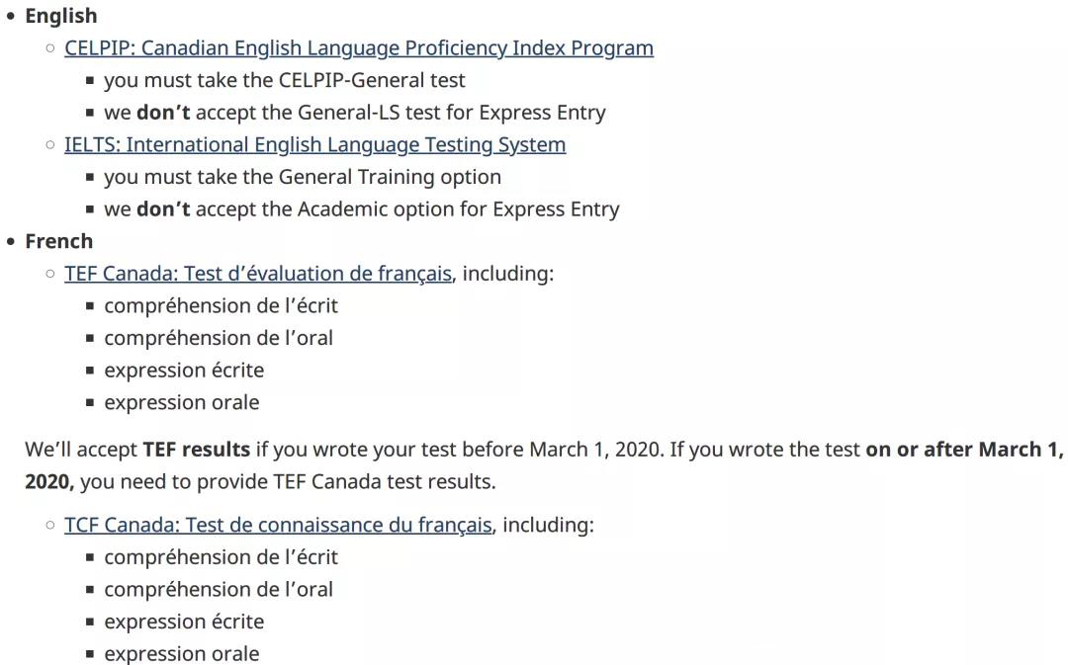Click 'compréhension de l'oral' under TEF Canada
The height and width of the screenshot is (665, 1068).
pos(219,338)
